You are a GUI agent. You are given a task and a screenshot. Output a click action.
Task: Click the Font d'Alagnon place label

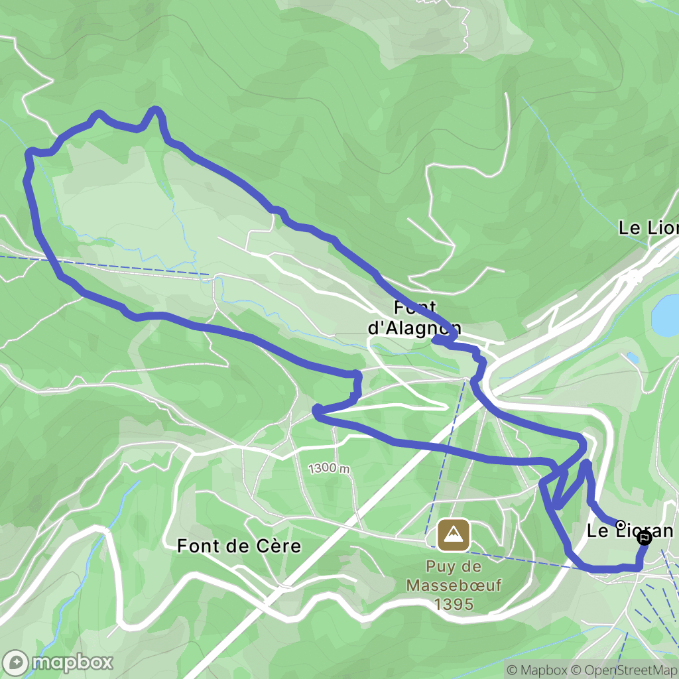point(414,318)
